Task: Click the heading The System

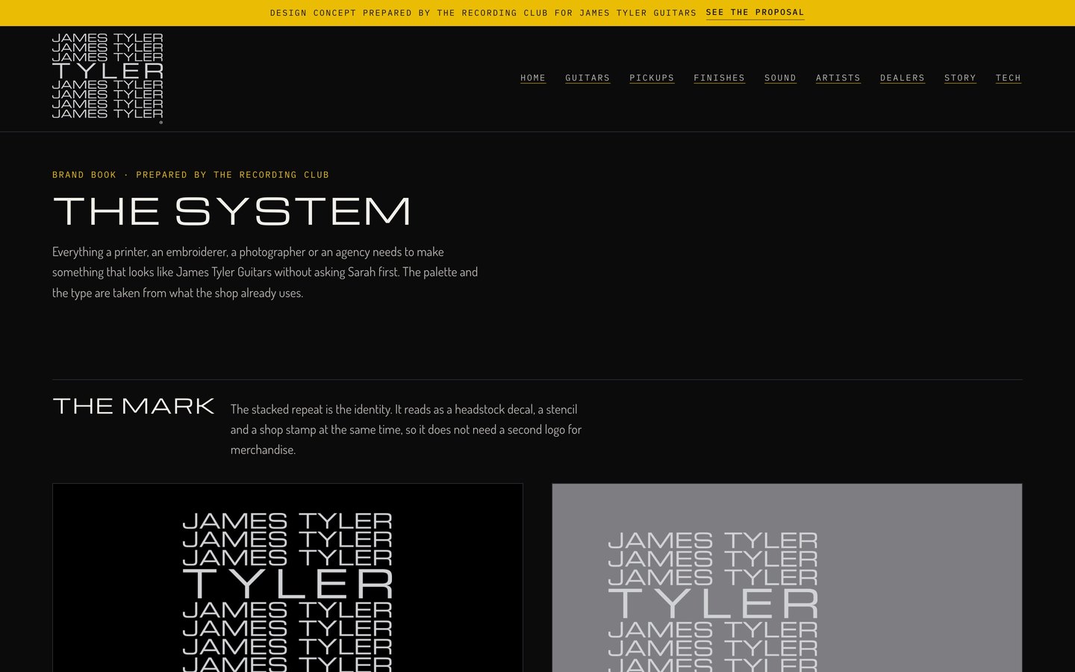Action: pos(232,211)
